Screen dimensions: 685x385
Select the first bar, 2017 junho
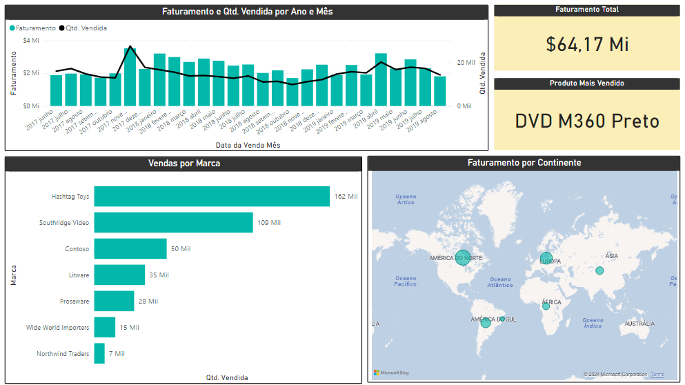click(x=57, y=90)
